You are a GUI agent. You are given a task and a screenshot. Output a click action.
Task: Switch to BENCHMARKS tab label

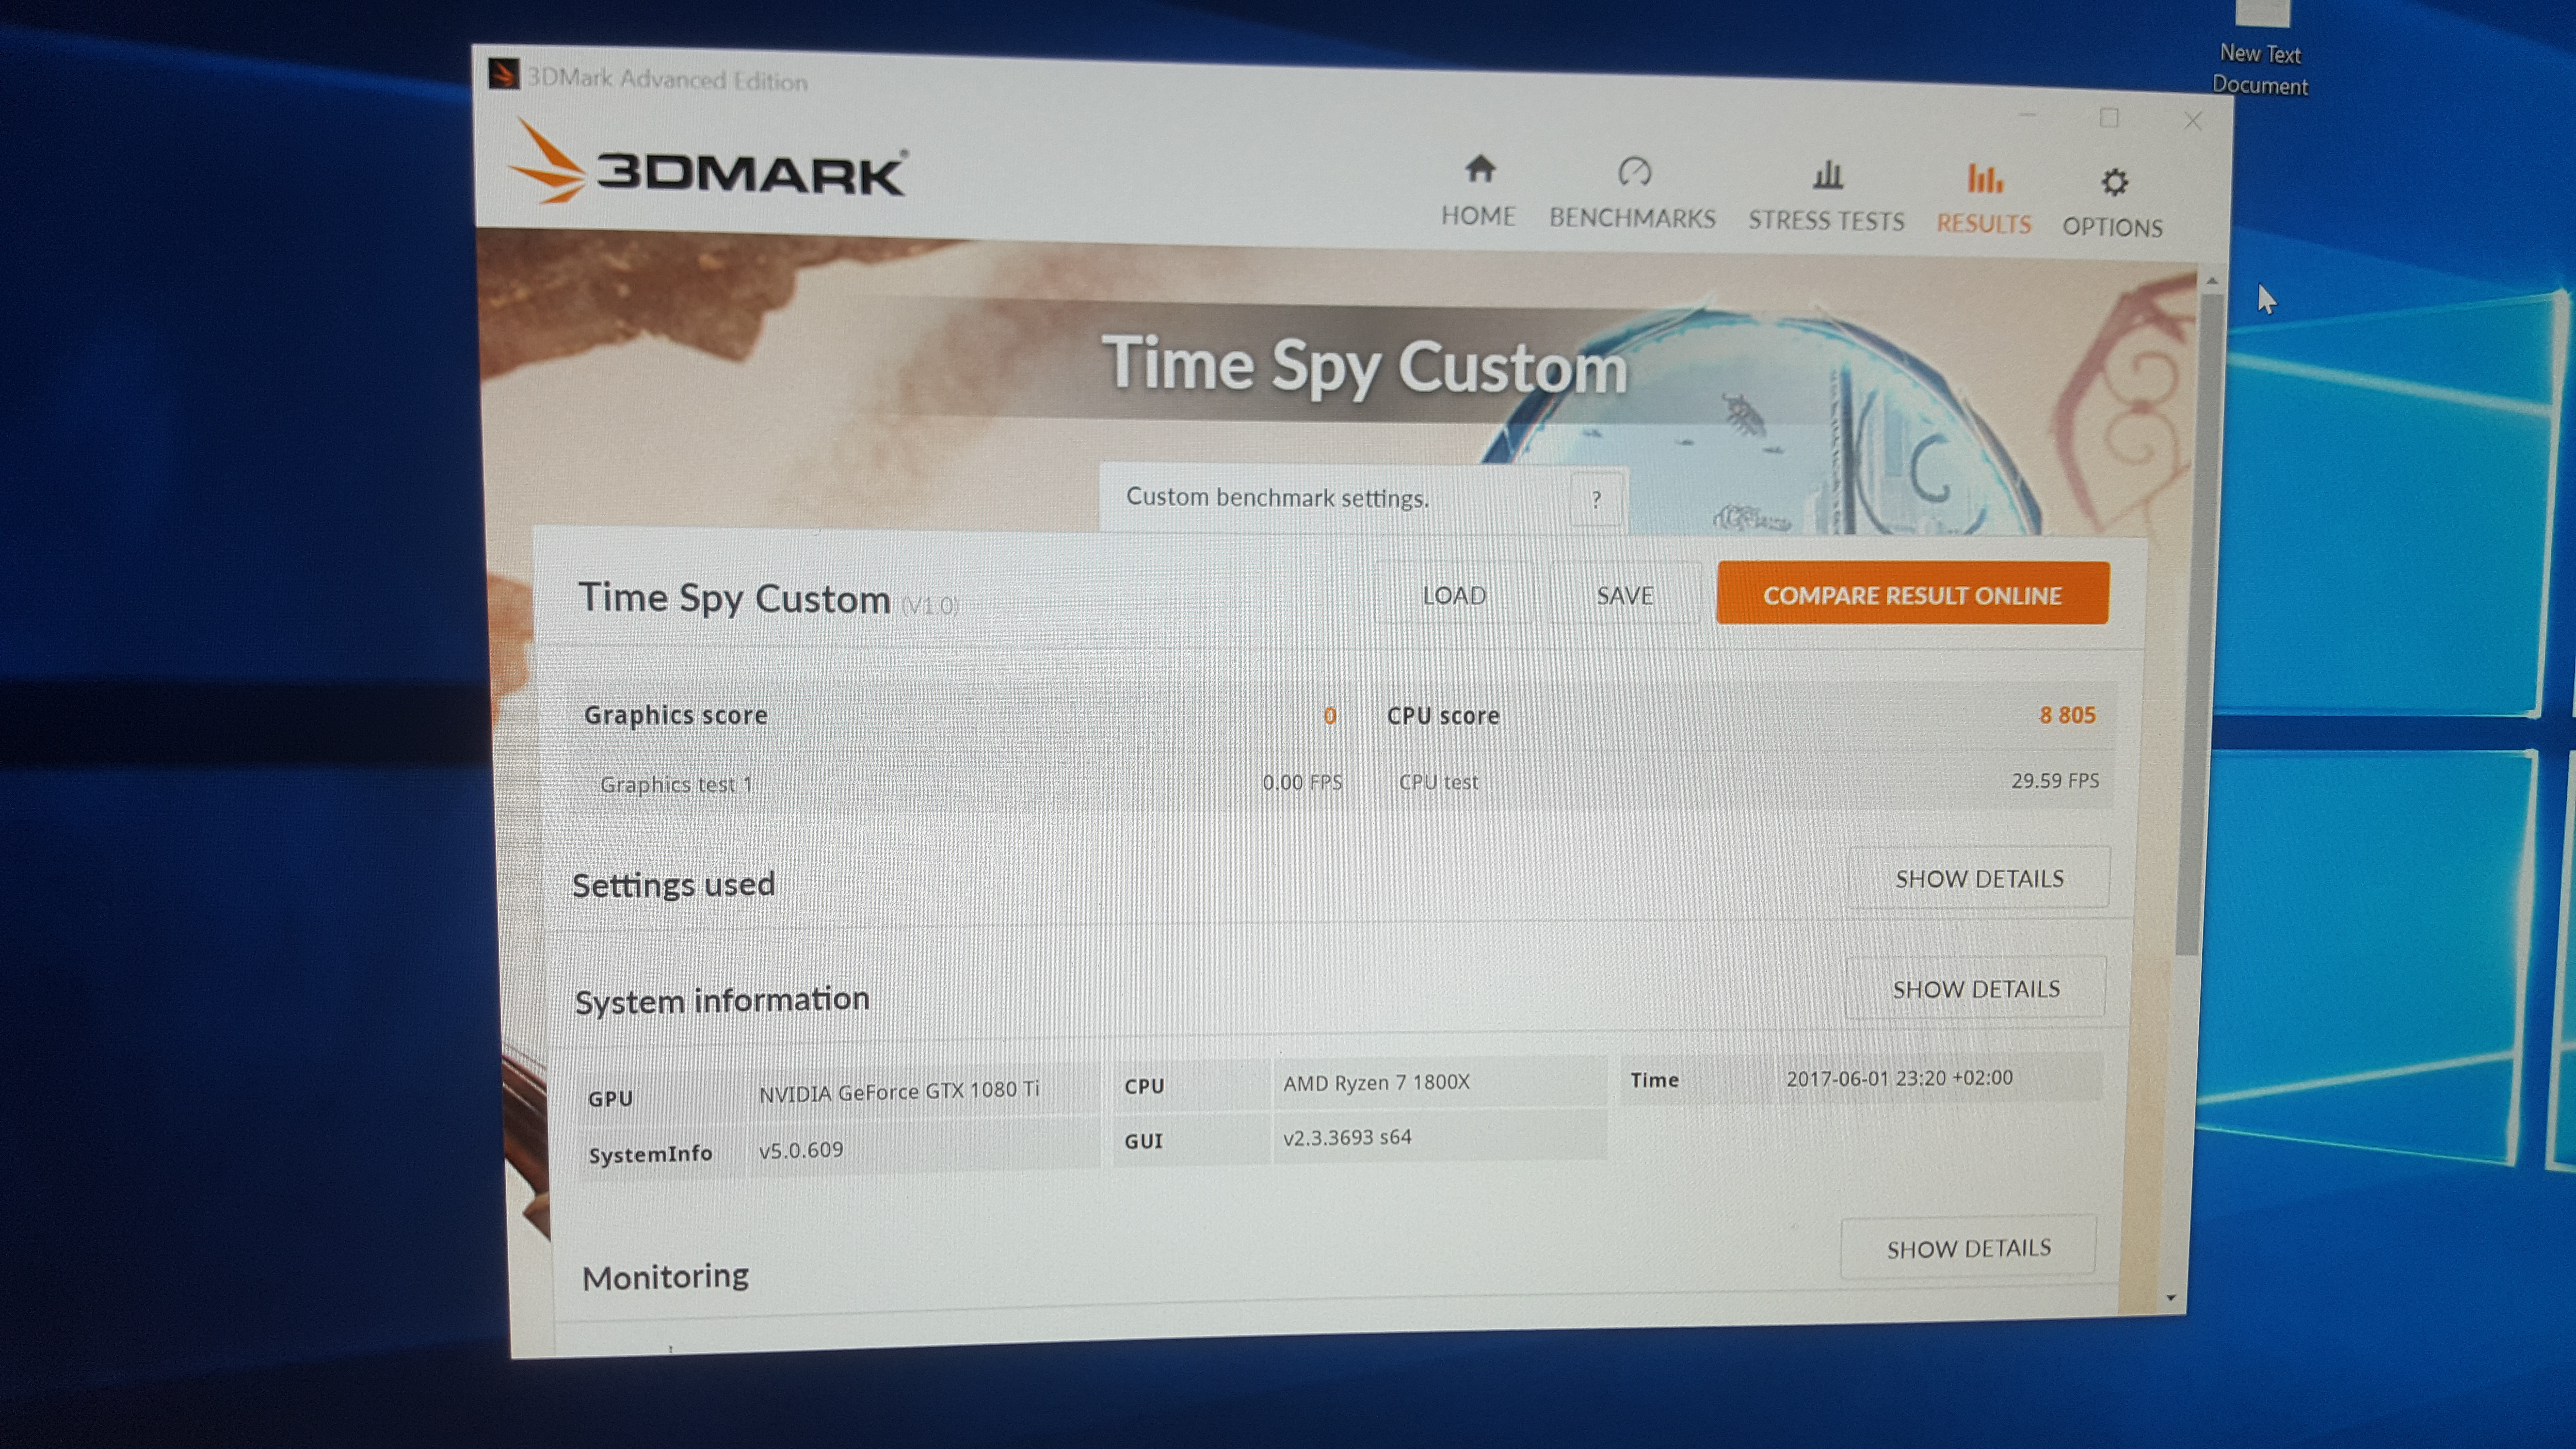1632,218
